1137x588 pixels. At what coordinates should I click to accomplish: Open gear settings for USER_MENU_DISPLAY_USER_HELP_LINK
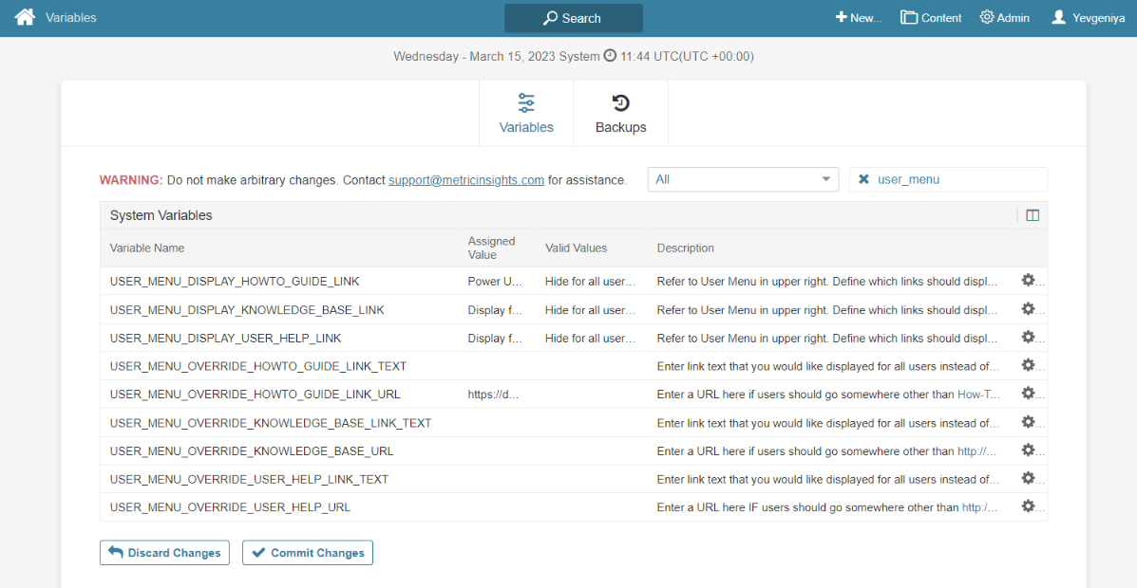tap(1028, 338)
